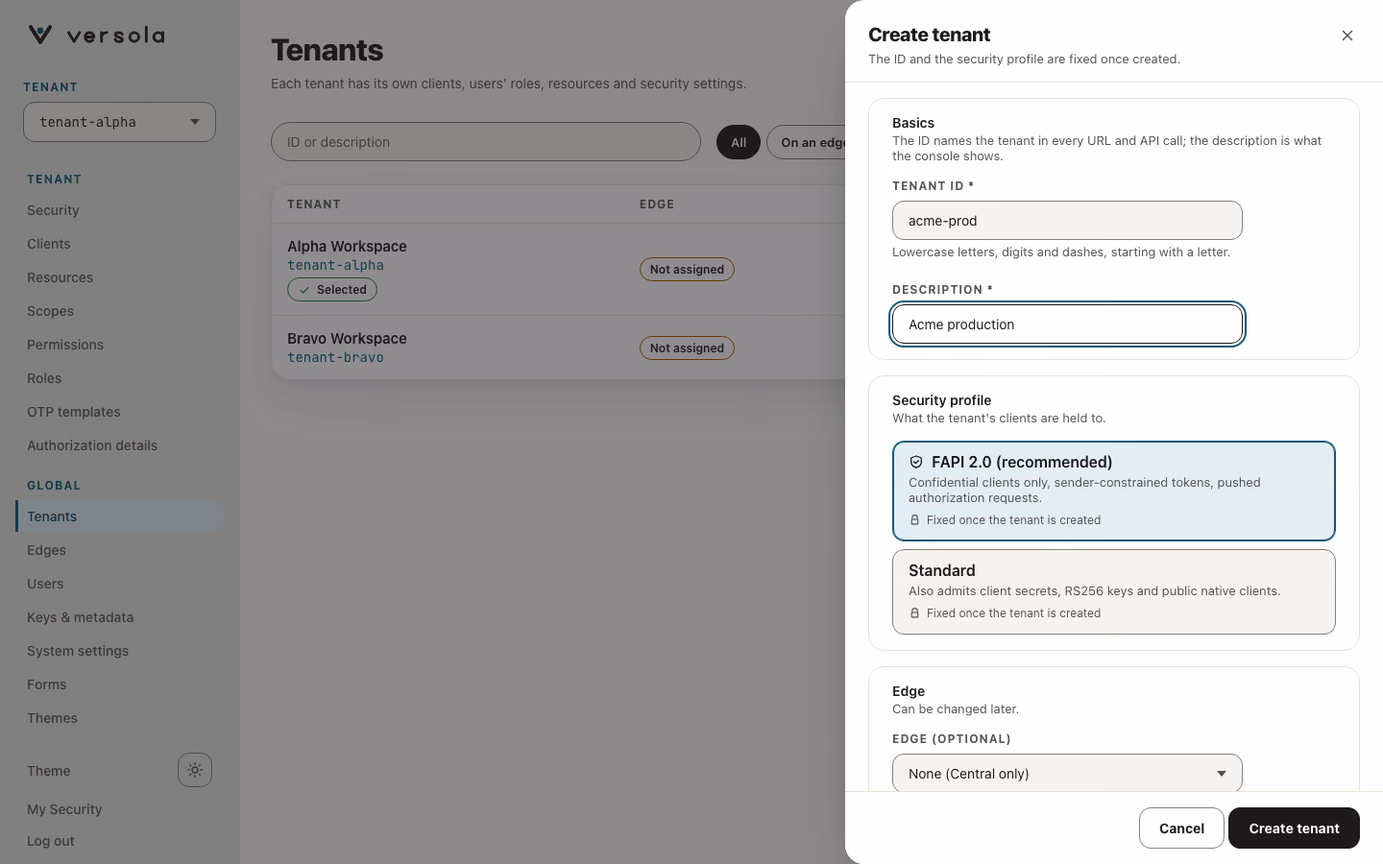Screen dimensions: 1383x864
Task: Cancel tenant creation
Action: coord(1181,828)
